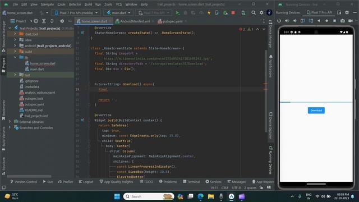Start emulator screen recording video icon
Viewport: 359px width, 202px height.
[351, 21]
